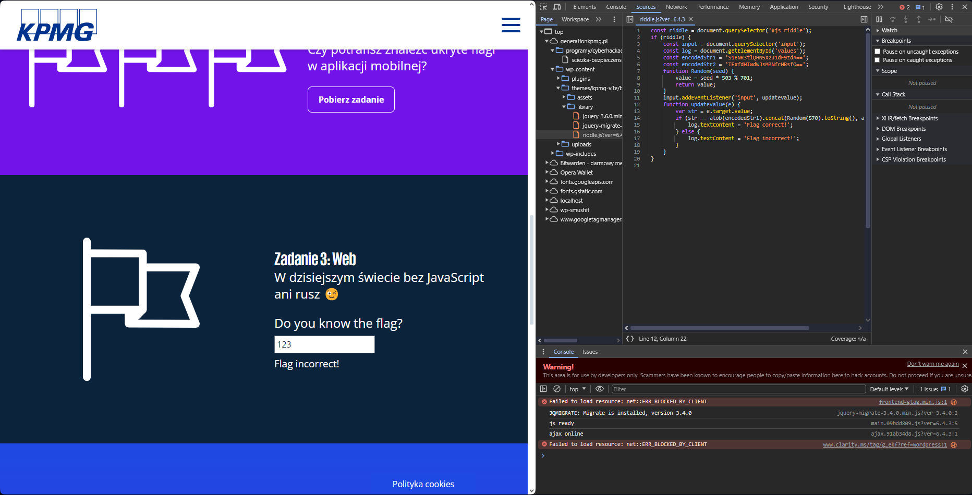972x495 pixels.
Task: Toggle Pause on uncaught exceptions
Action: (x=878, y=52)
